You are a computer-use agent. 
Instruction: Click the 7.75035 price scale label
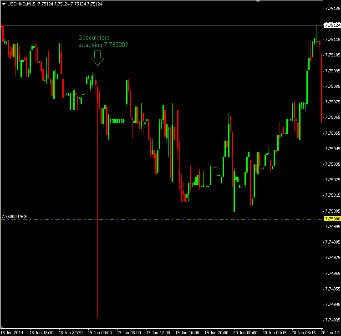tap(332, 164)
